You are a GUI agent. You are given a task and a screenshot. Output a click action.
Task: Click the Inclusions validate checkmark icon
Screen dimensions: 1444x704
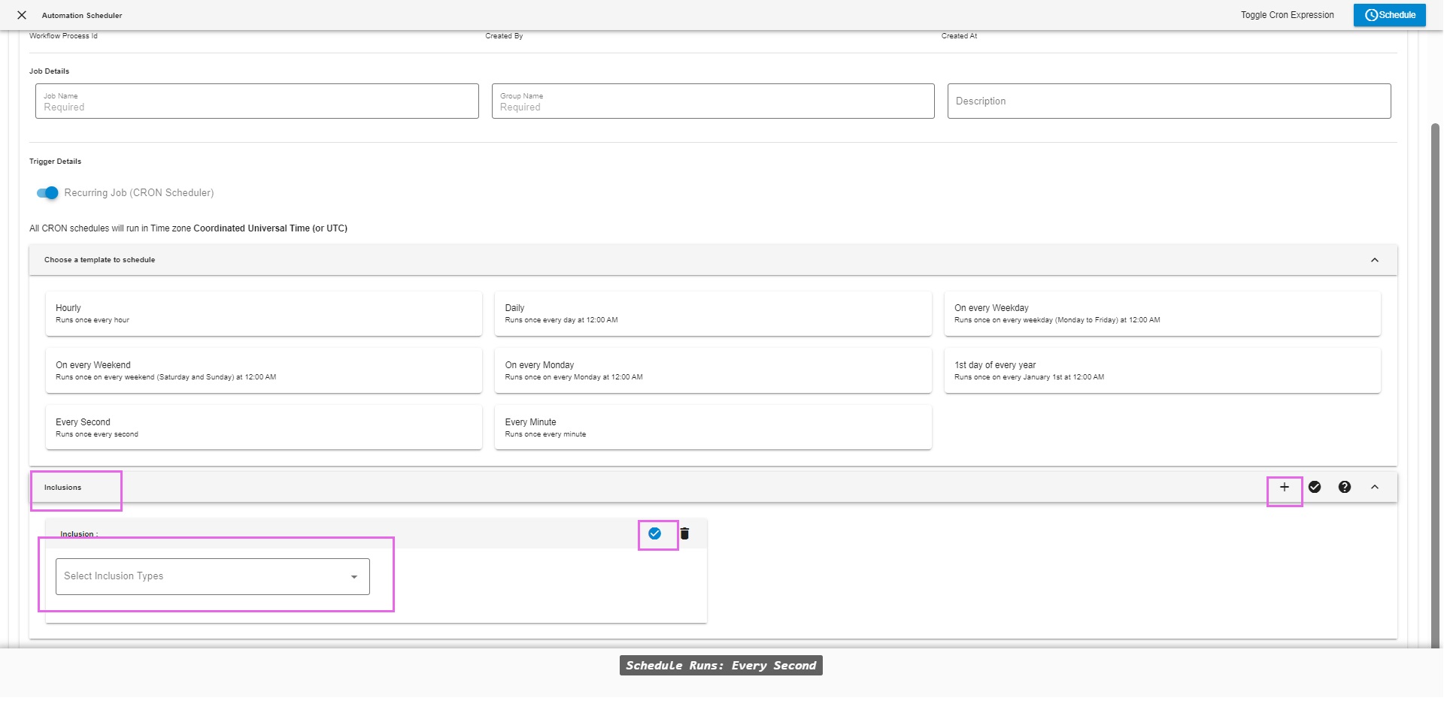click(1314, 487)
